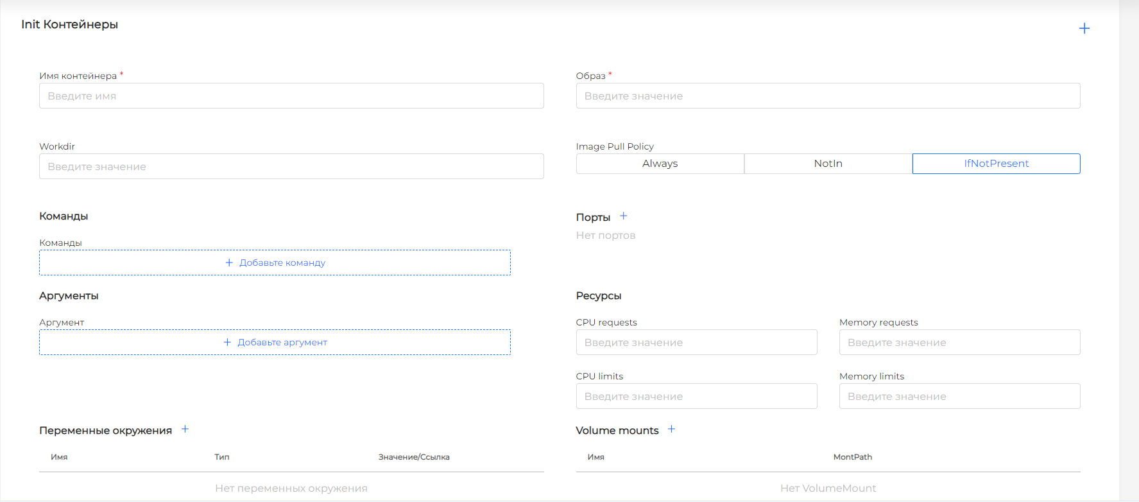Select the CPU limits input
The width and height of the screenshot is (1139, 502).
point(696,396)
